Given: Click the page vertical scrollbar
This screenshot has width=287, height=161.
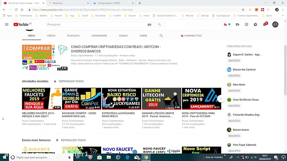Looking at the screenshot, I should tap(285, 70).
